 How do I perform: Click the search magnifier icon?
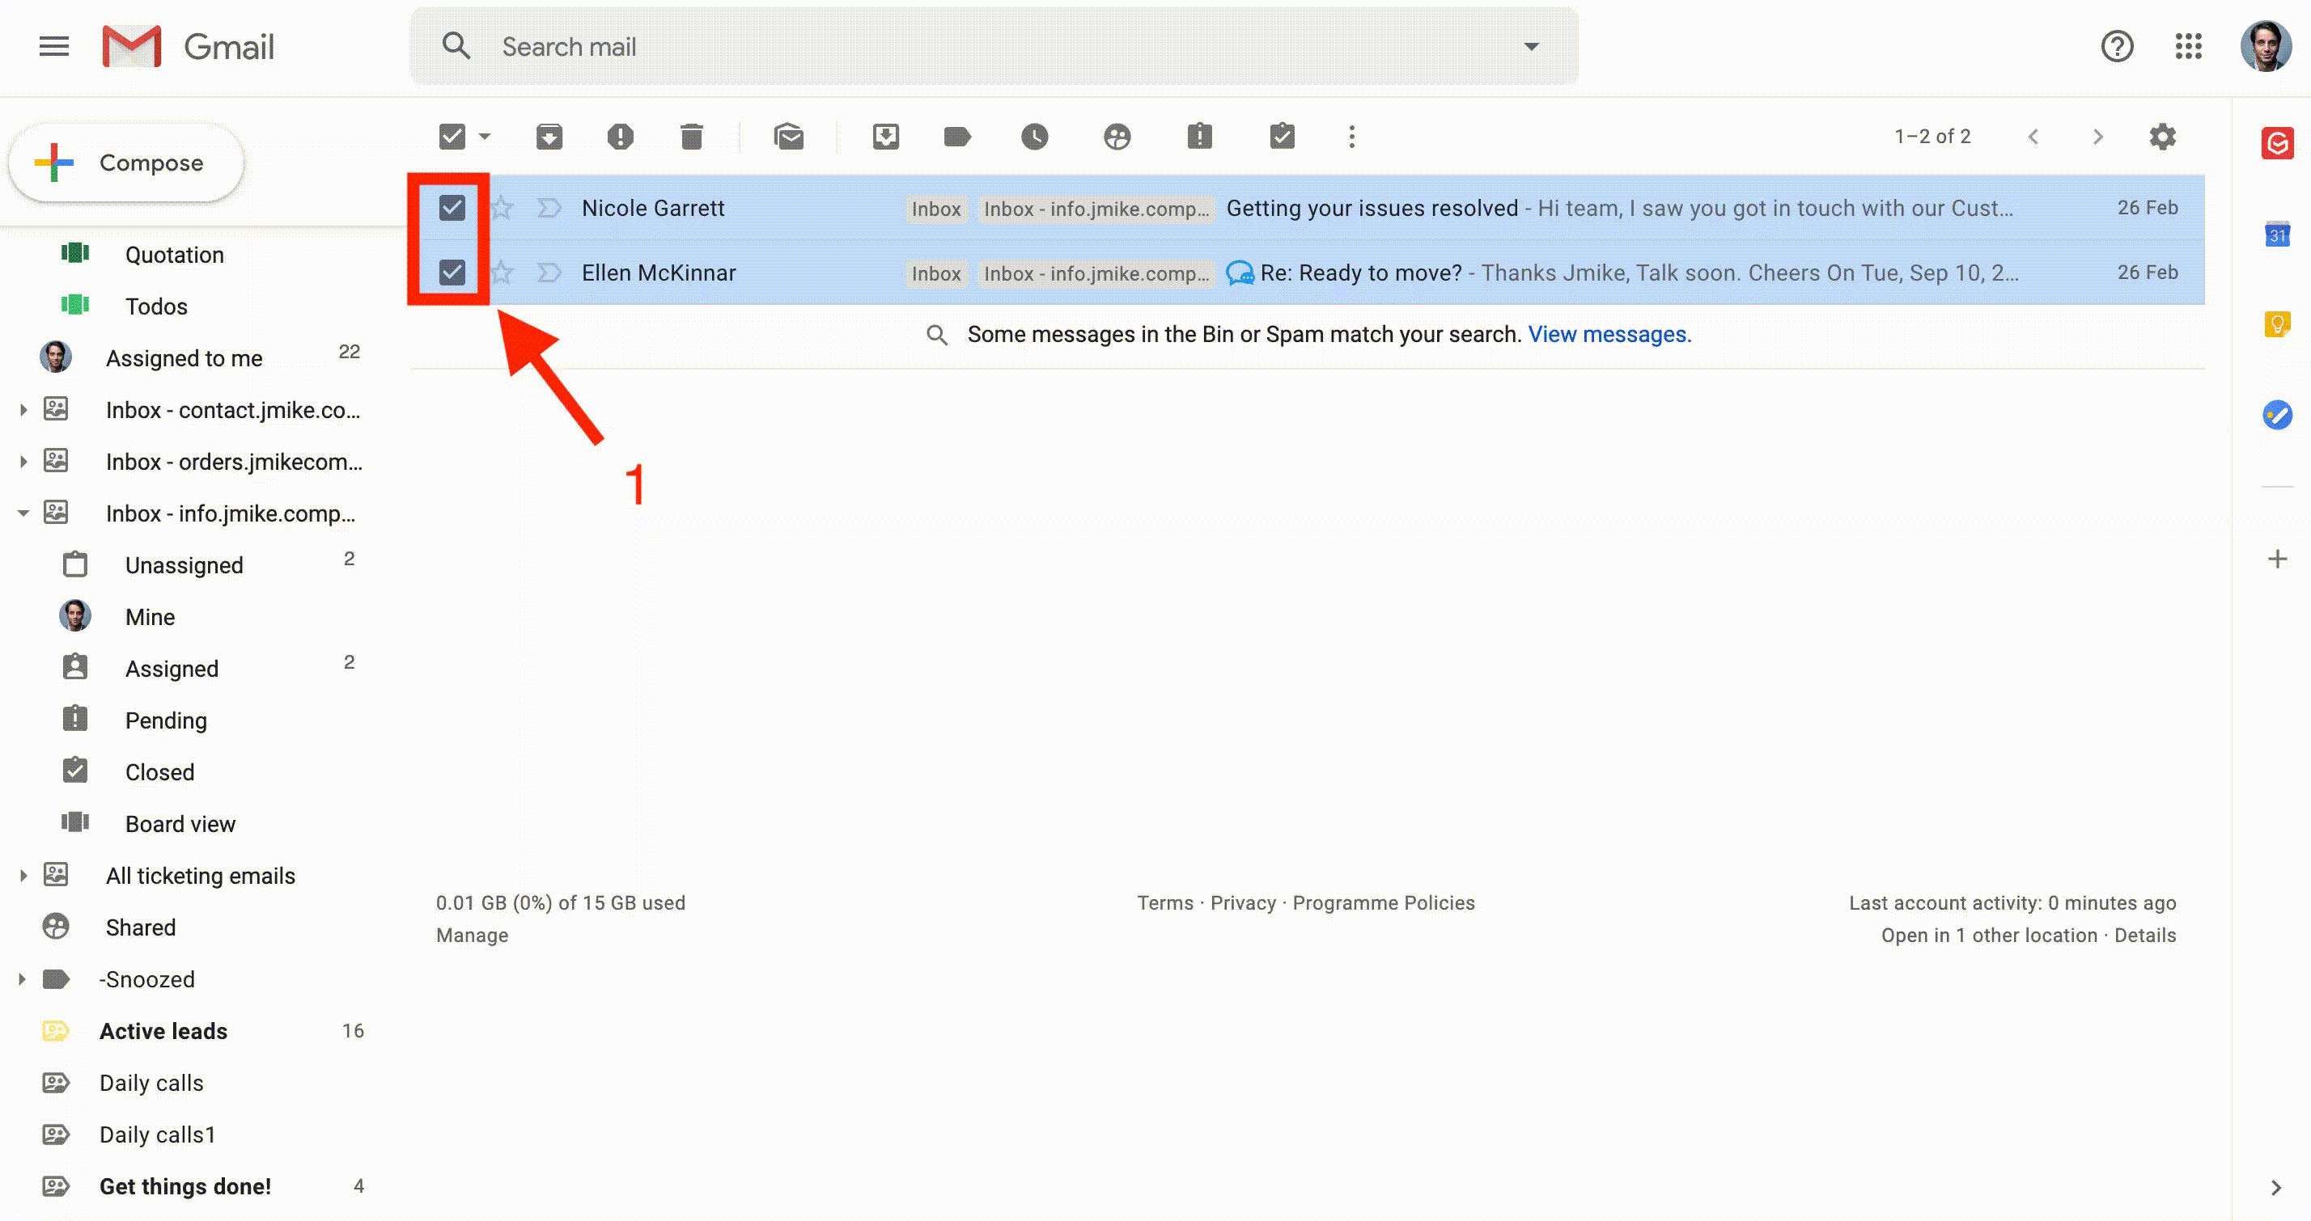point(456,47)
